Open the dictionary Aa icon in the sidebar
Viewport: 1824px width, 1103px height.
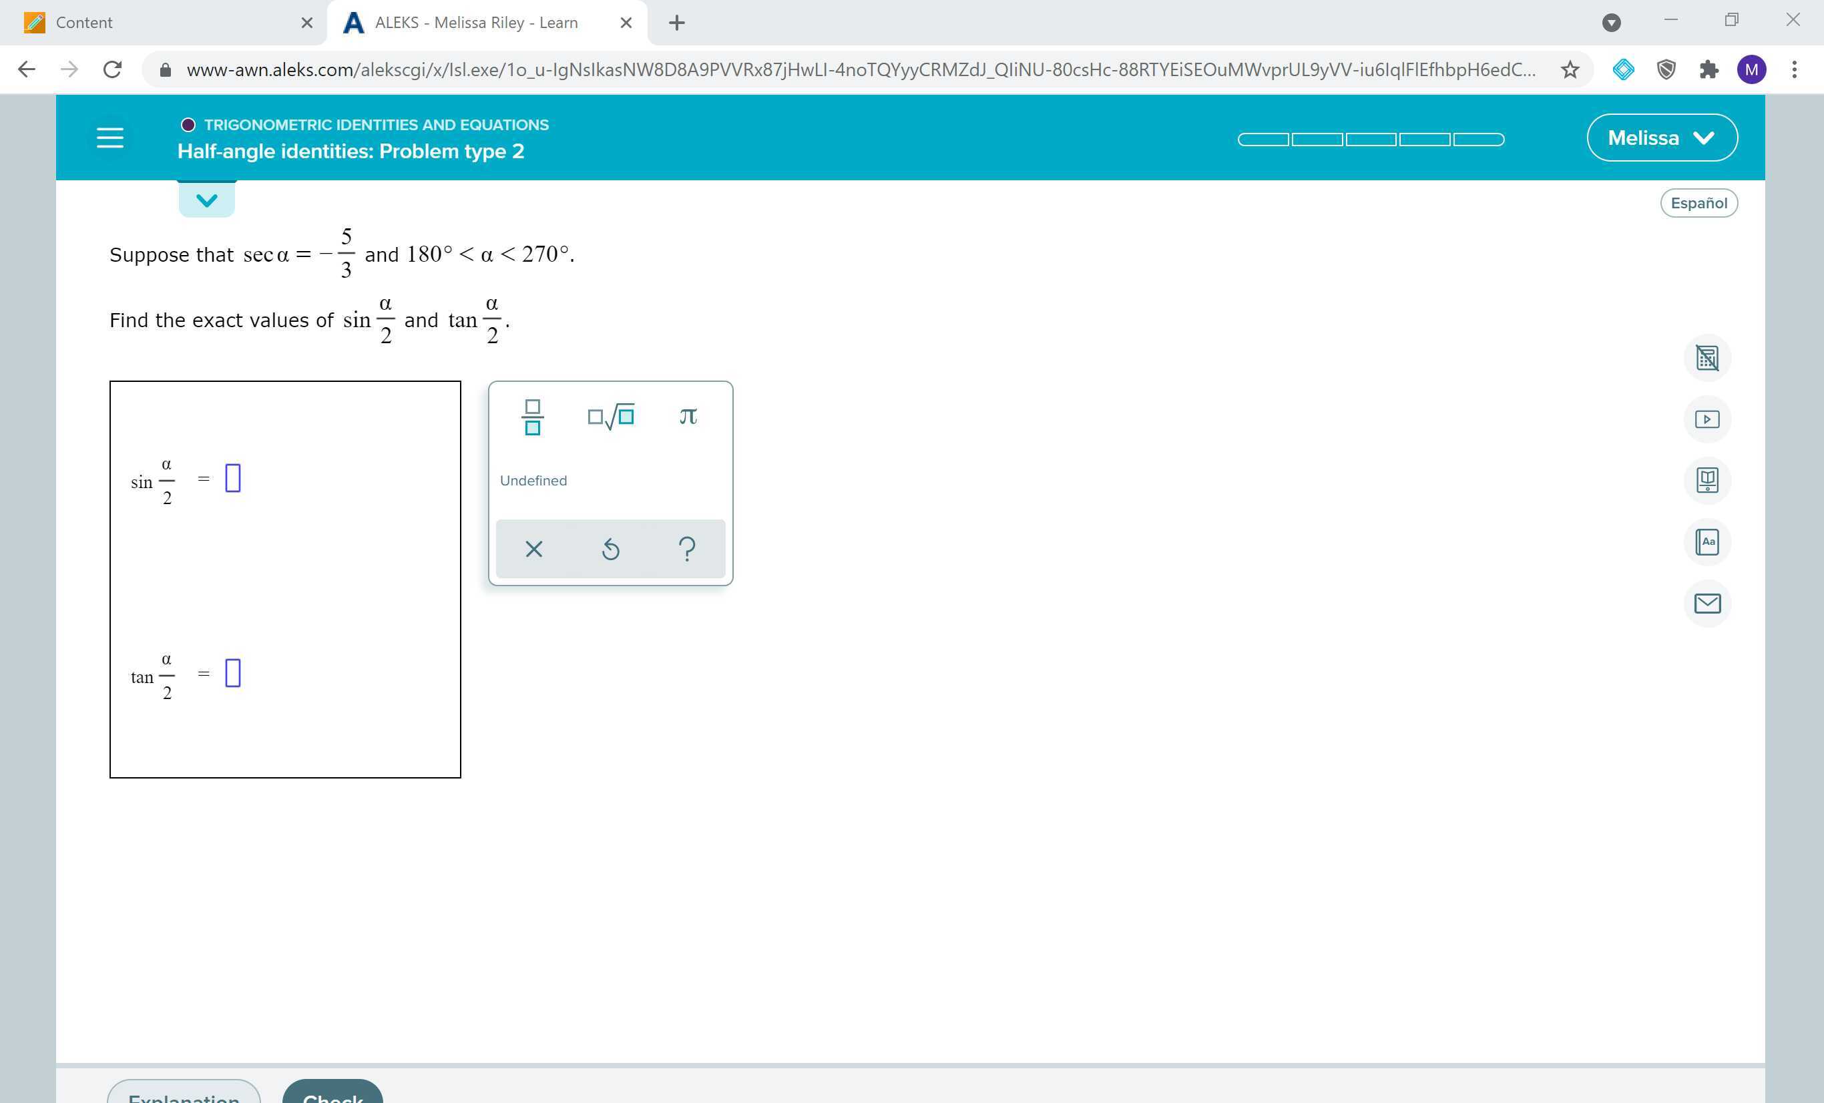pos(1708,542)
